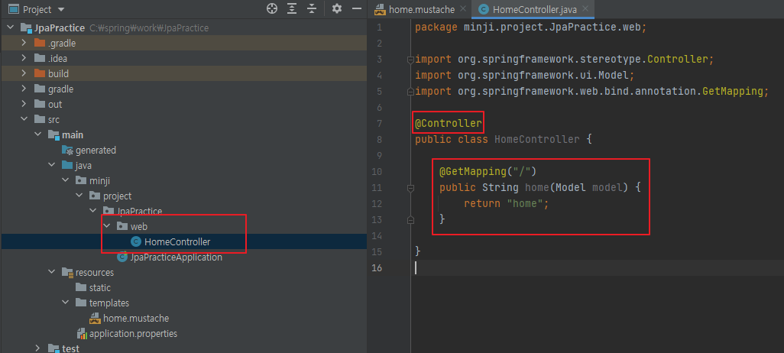Click the Model import on line 4

click(524, 76)
